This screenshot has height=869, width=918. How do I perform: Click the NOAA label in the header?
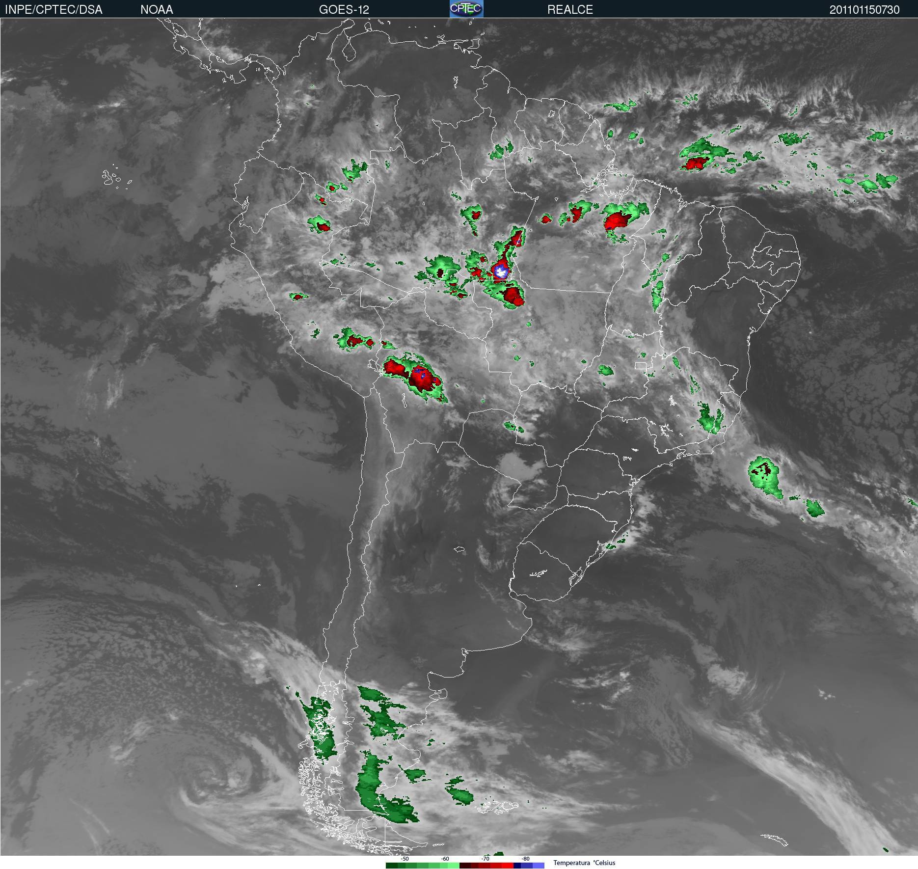[x=157, y=10]
